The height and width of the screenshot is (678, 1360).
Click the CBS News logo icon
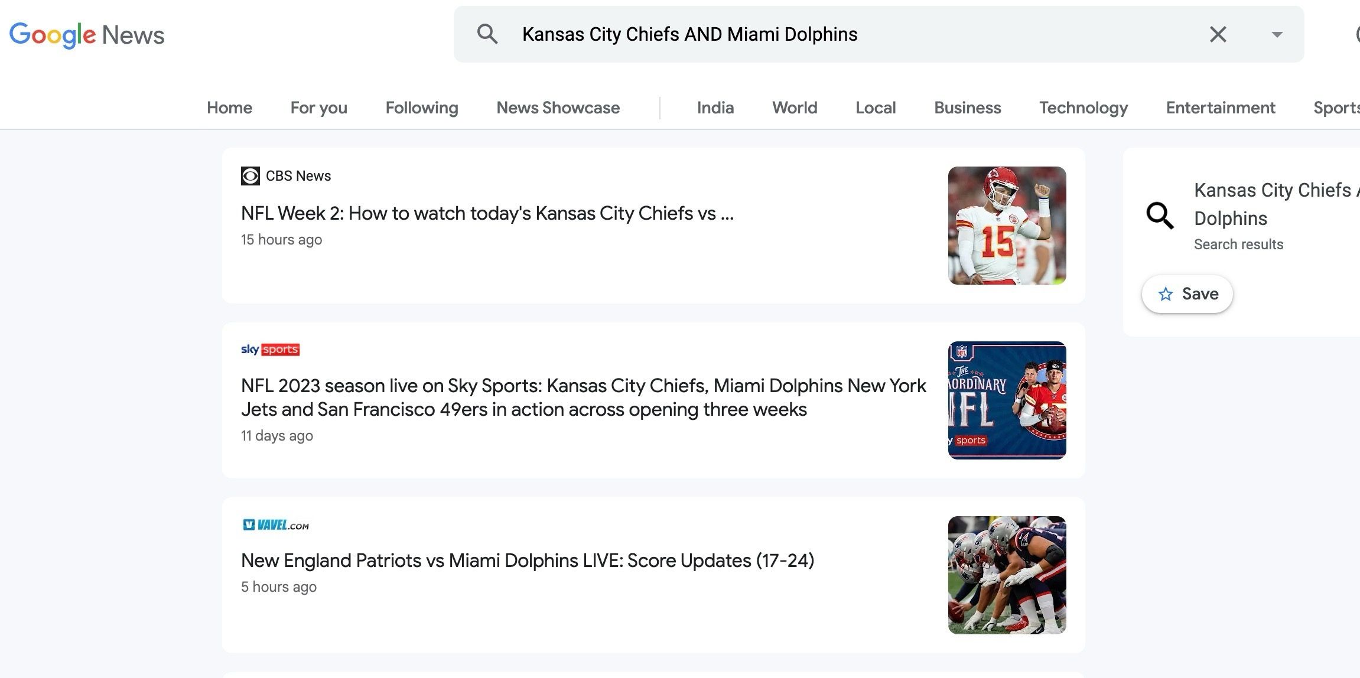click(250, 176)
